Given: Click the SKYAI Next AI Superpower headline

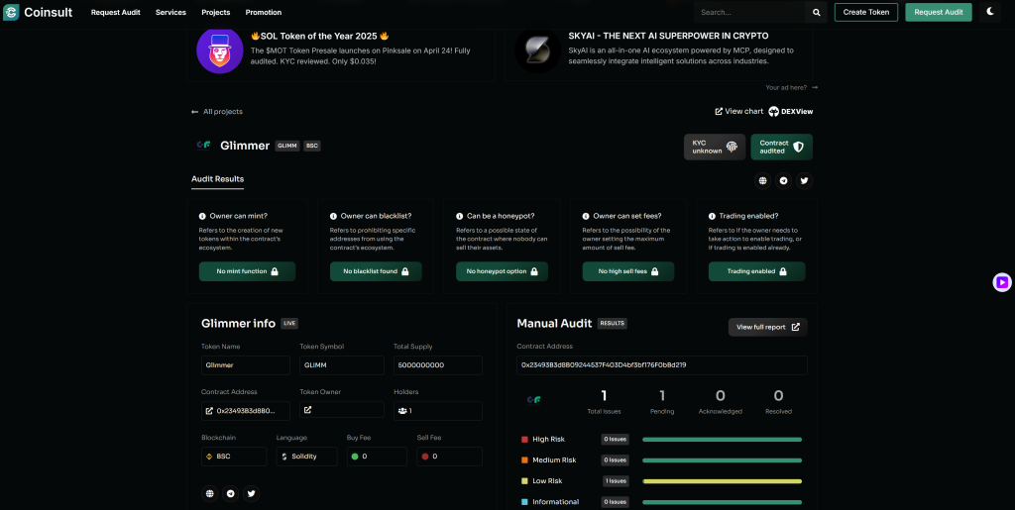Looking at the screenshot, I should click(x=669, y=37).
